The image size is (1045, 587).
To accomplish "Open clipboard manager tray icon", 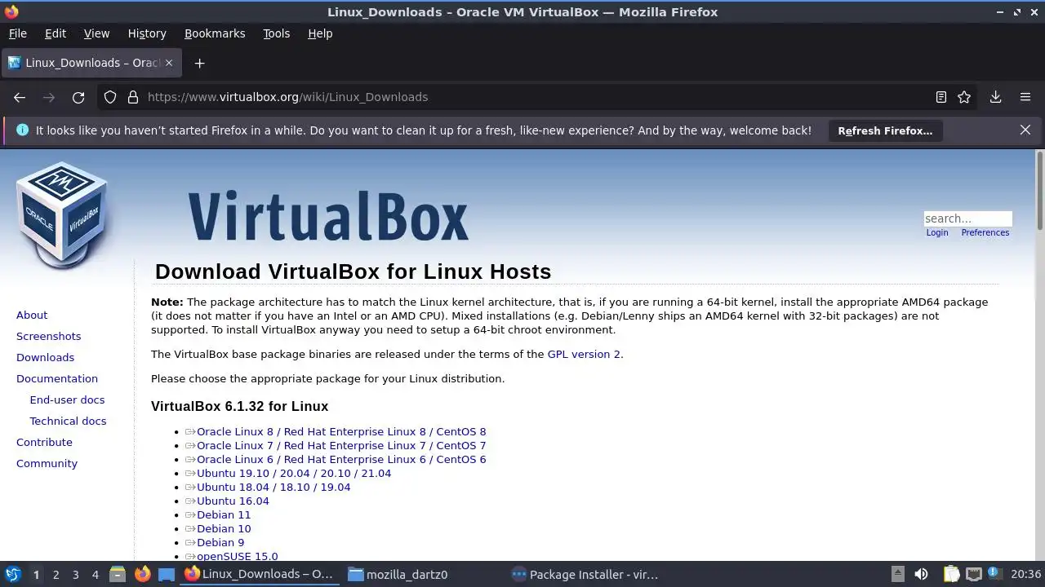I will coord(951,574).
